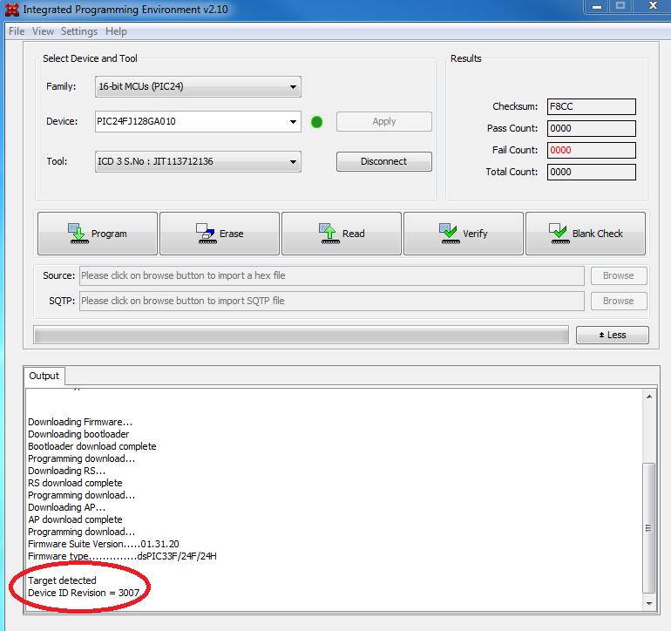The height and width of the screenshot is (631, 671).
Task: Select the Output tab
Action: 44,376
